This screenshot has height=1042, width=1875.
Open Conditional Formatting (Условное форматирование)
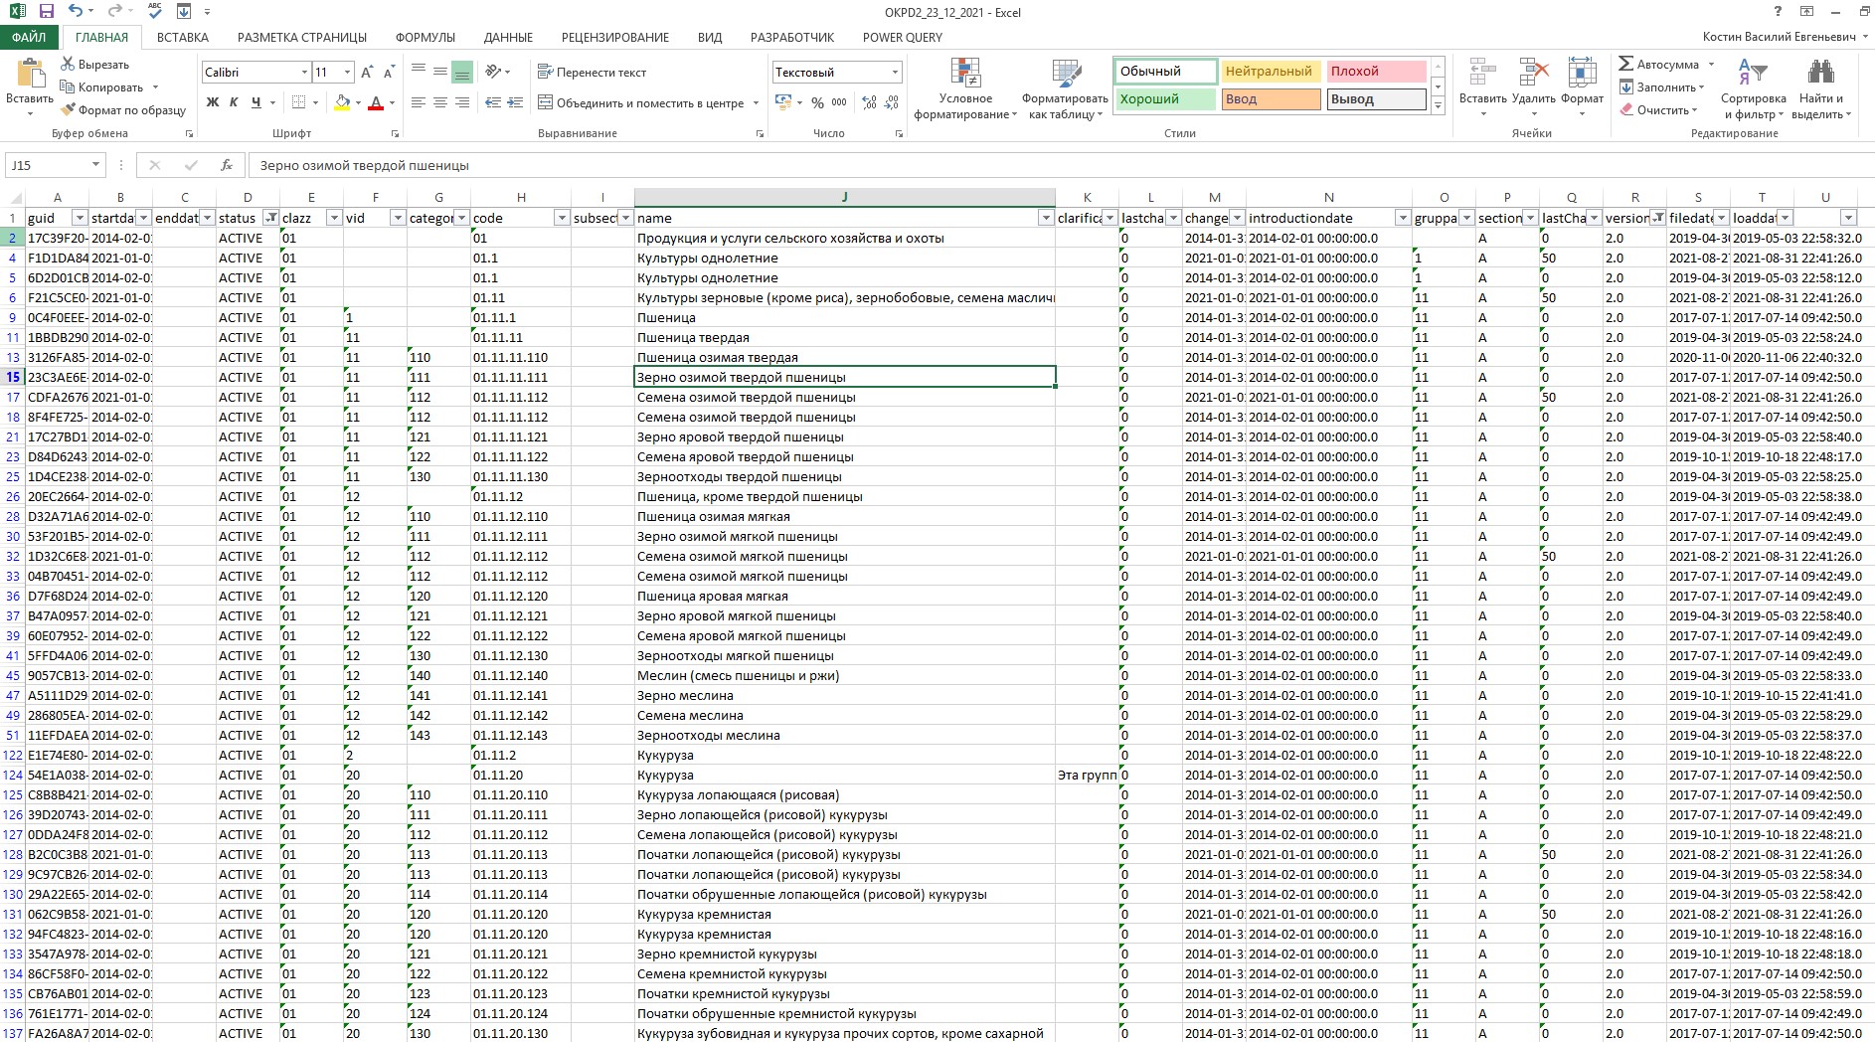coord(965,89)
